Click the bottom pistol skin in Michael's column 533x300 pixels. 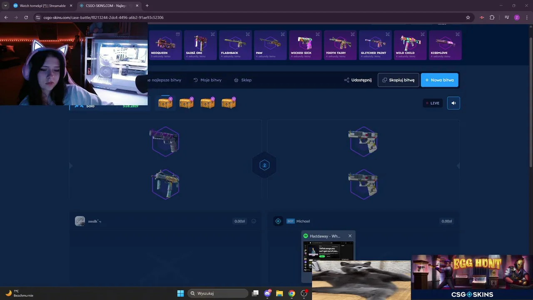(x=364, y=184)
